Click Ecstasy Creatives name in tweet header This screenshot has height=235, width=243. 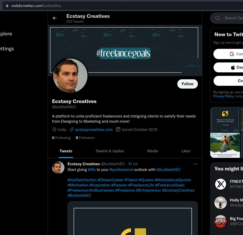tap(84, 164)
